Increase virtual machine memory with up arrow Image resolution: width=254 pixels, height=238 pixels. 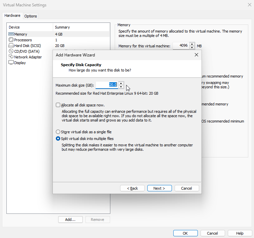tap(192, 44)
